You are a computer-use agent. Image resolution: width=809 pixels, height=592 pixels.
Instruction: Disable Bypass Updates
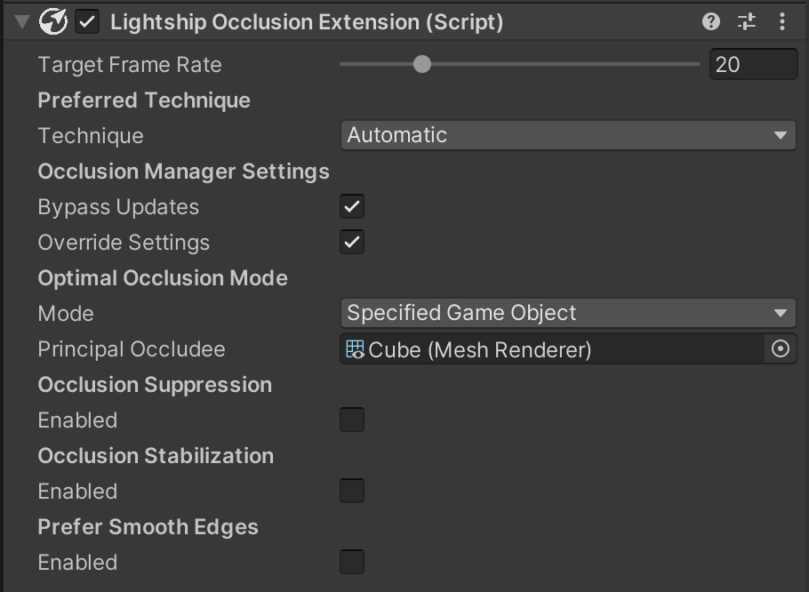click(351, 206)
